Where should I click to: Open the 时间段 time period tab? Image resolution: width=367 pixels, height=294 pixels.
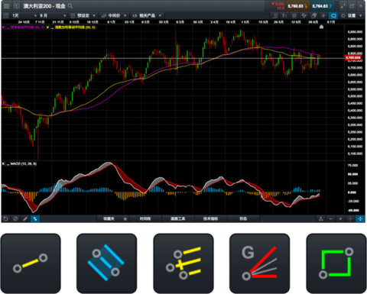tap(145, 219)
